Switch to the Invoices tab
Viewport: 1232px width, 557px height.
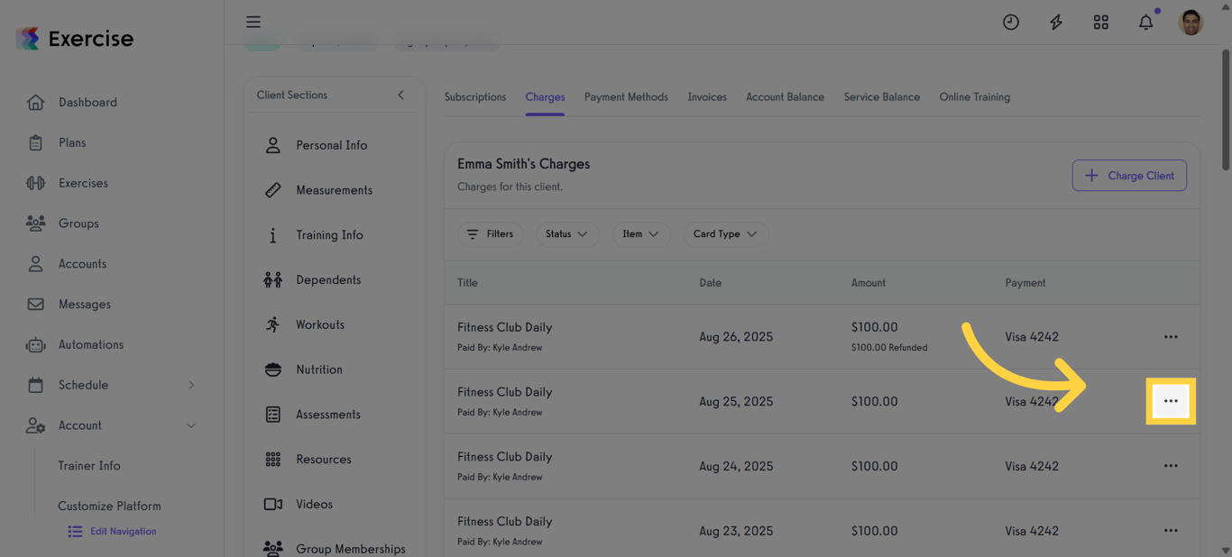(706, 97)
